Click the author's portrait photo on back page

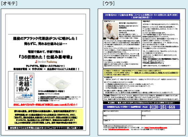111,31
